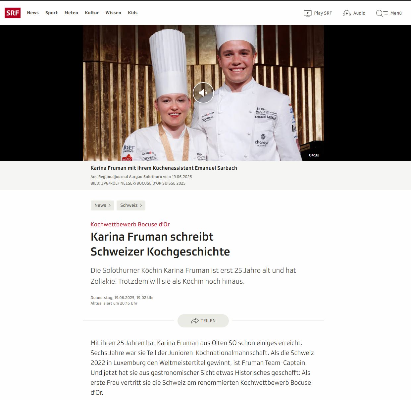This screenshot has height=400, width=411.
Task: Click the News breadcrumb button
Action: [x=102, y=205]
